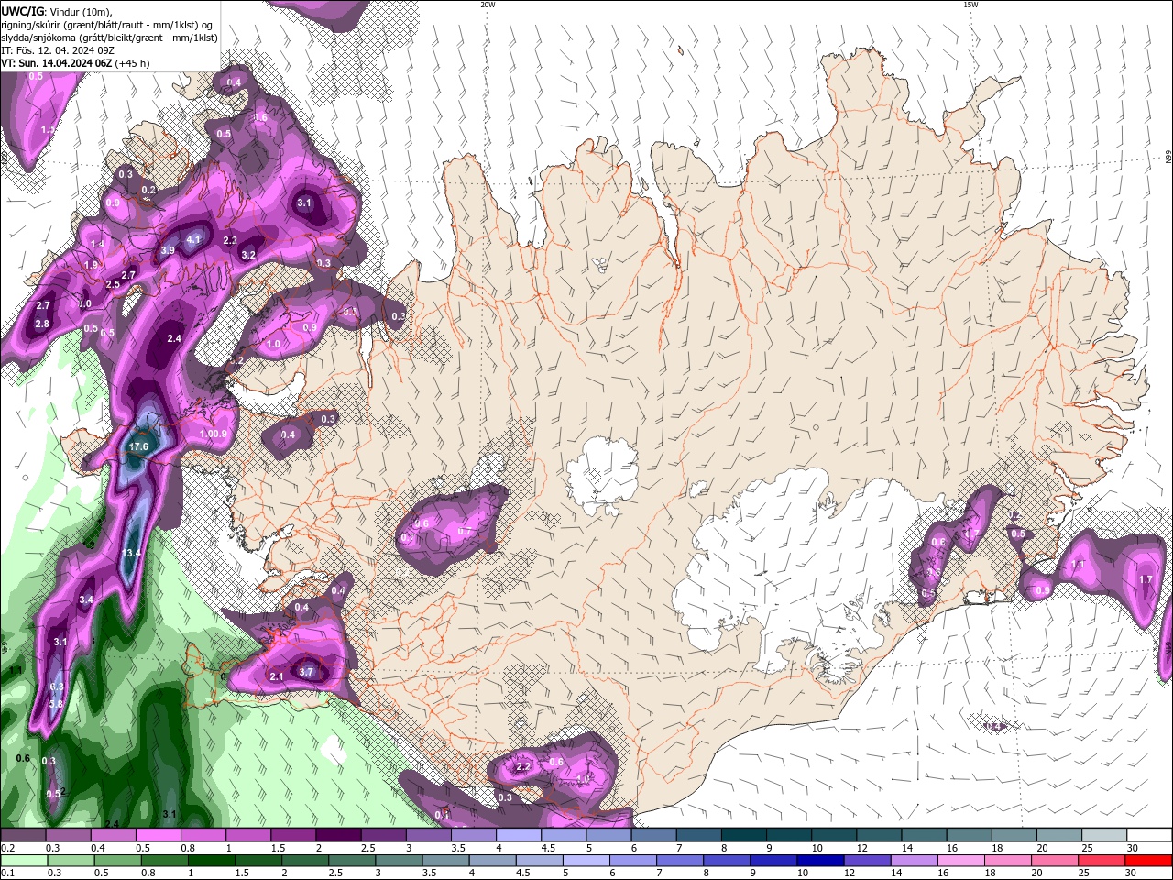Click the bright red lower legend swatch above 30
Viewport: 1173px width, 880px height.
pyautogui.click(x=1149, y=861)
